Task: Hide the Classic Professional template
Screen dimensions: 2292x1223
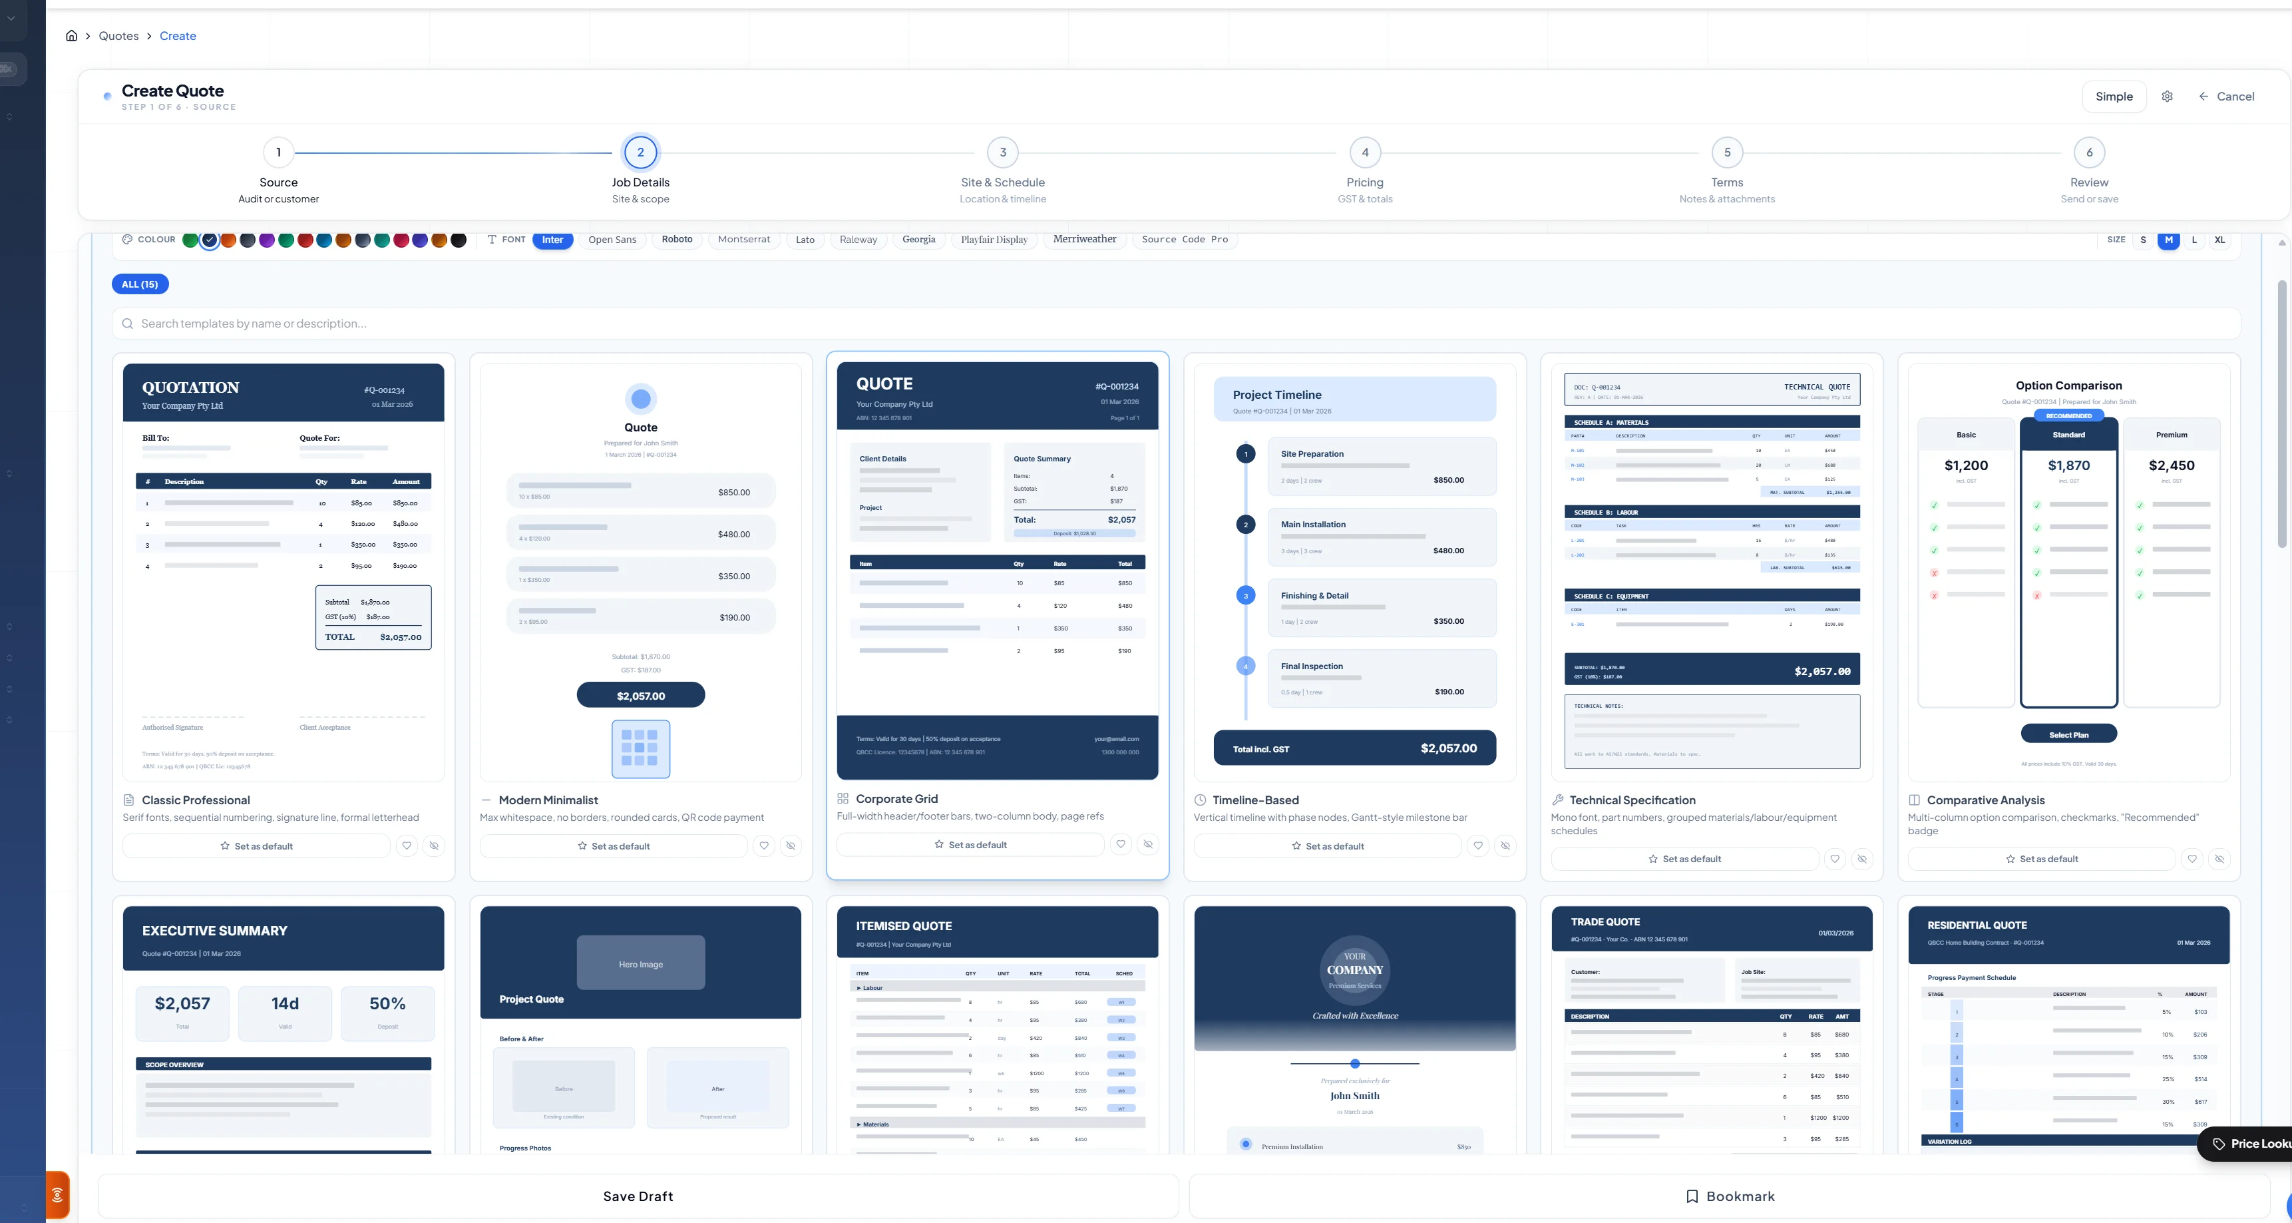Action: [434, 846]
